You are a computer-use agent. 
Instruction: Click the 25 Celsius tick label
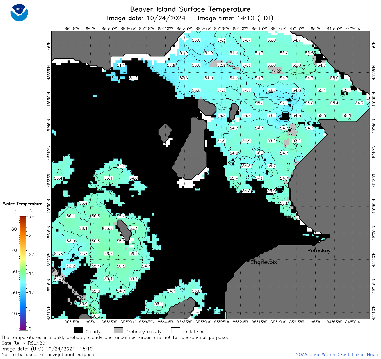(32, 236)
